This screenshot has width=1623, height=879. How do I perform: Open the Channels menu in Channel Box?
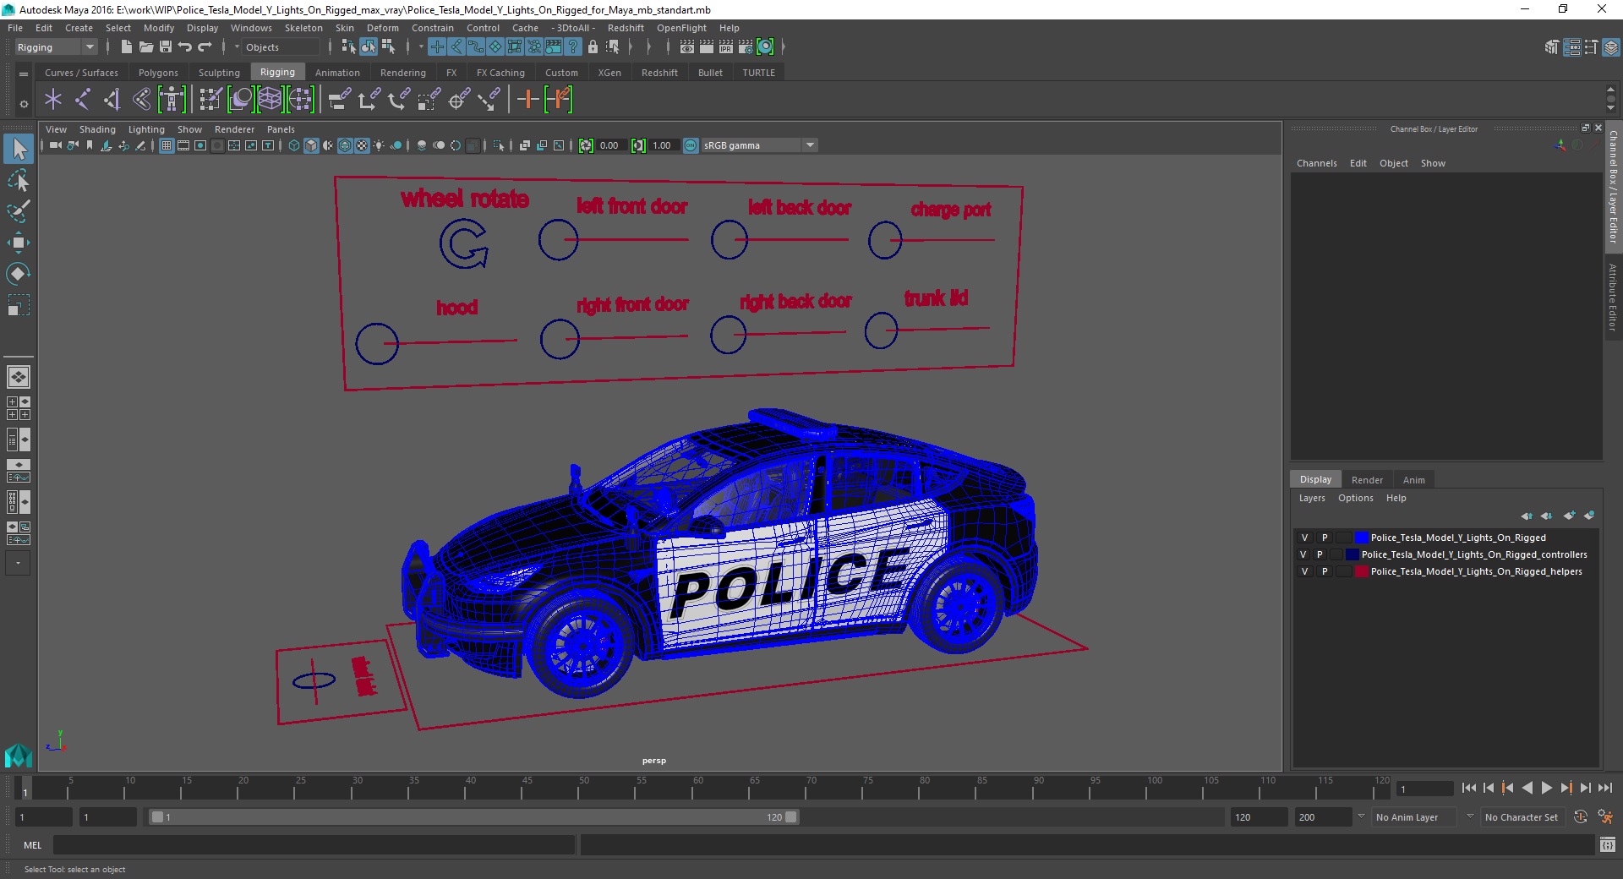(1317, 163)
